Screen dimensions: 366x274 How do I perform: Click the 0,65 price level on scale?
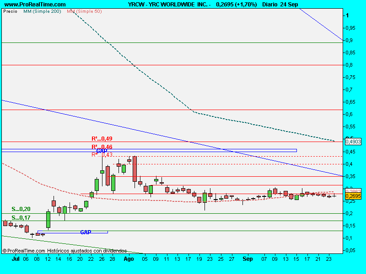(x=350, y=102)
